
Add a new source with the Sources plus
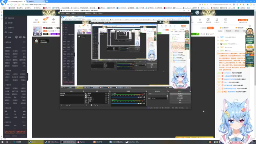coord(86,105)
